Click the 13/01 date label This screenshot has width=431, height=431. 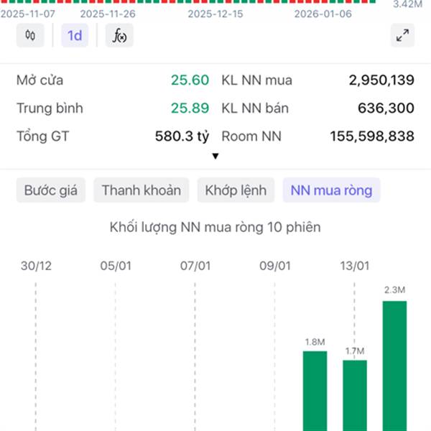click(355, 266)
